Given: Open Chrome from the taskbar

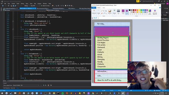Looking at the screenshot, I should tap(93, 93).
